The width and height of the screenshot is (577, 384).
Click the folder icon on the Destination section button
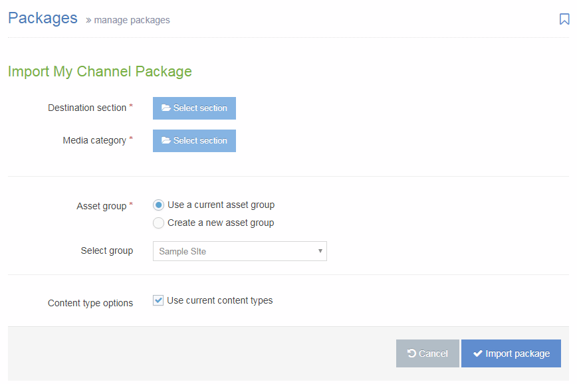[x=166, y=108]
